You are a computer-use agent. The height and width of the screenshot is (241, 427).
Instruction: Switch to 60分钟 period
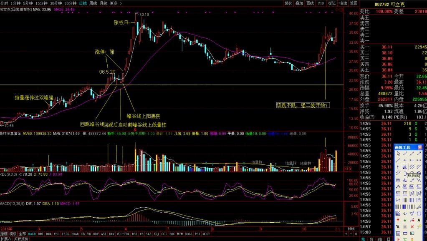(70, 3)
